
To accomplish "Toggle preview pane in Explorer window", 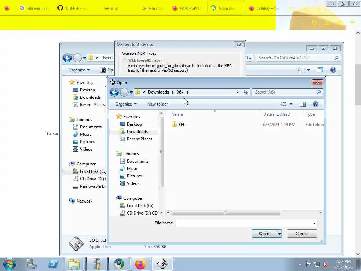I will pos(320,70).
